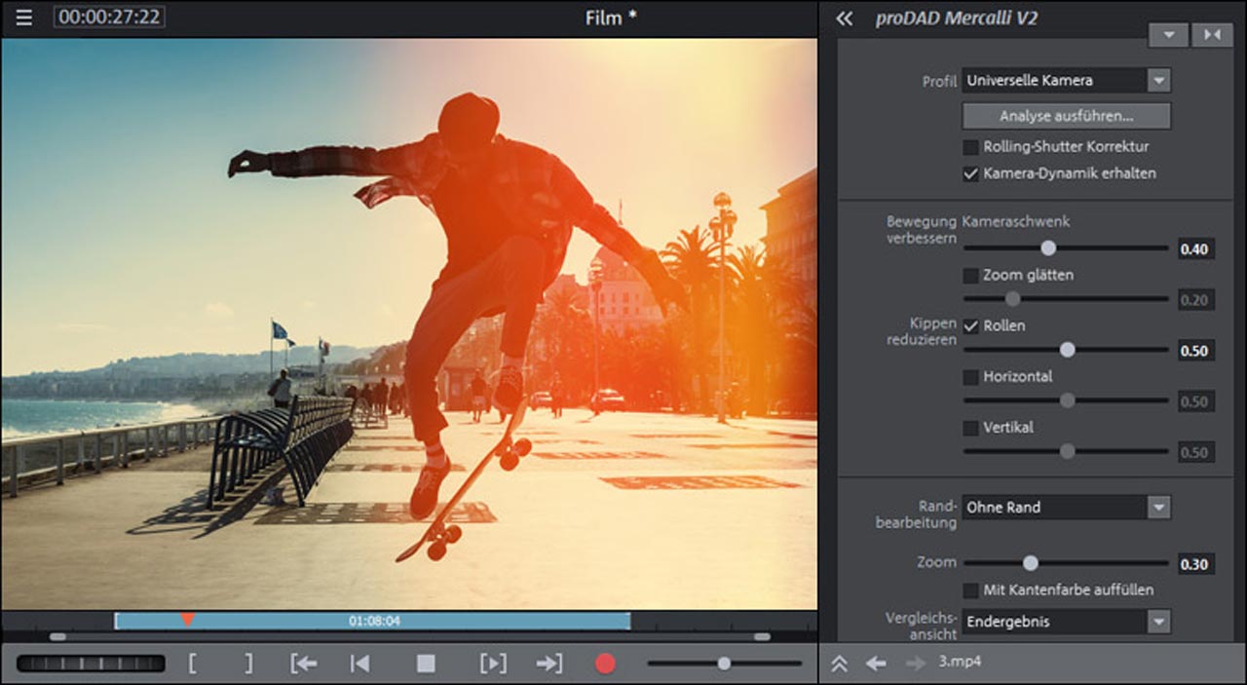Play the selected range
This screenshot has height=685, width=1247.
(493, 664)
